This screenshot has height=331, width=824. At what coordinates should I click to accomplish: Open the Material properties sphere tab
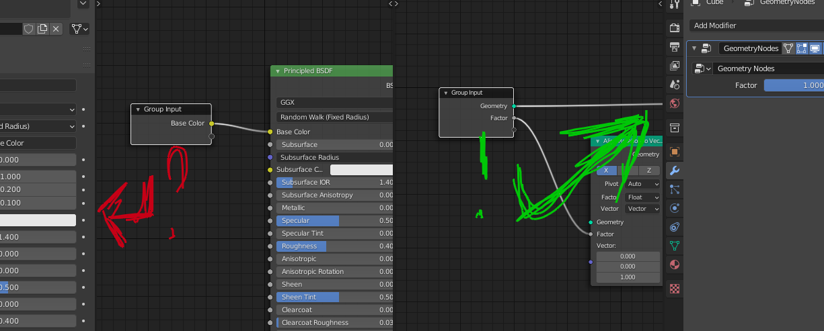tap(675, 265)
